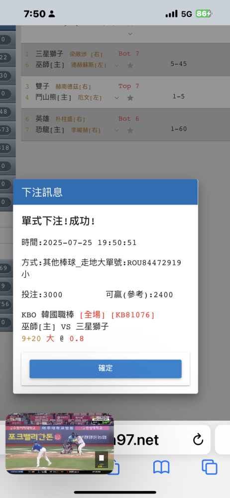Viewport: 230px width, 498px height.
Task: Favorite the 鬥山熊 vs 雙子 match star
Action: [x=130, y=98]
